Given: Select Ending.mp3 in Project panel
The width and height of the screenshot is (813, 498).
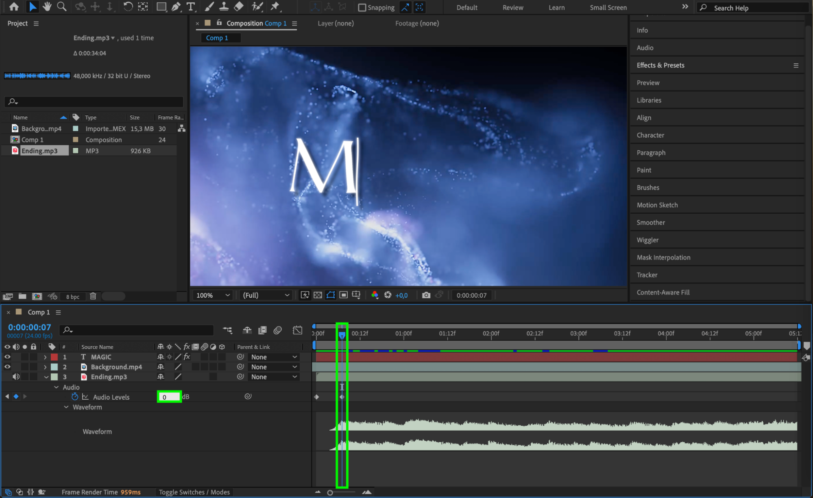Looking at the screenshot, I should (39, 151).
